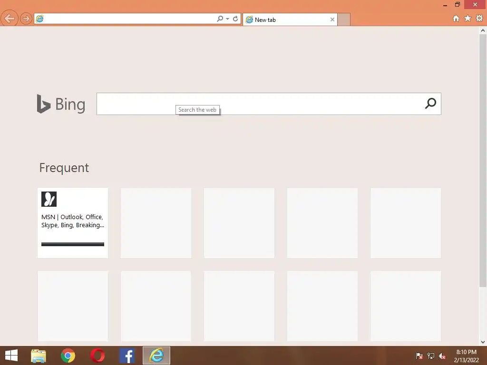Click the Bing logo
Image resolution: width=487 pixels, height=365 pixels.
click(x=61, y=104)
